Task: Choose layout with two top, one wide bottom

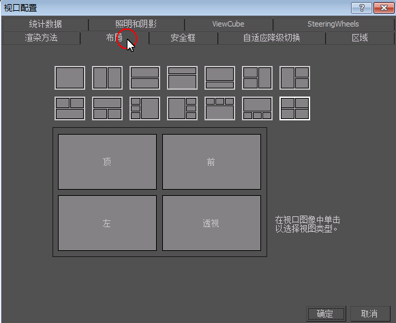Action: click(70, 108)
